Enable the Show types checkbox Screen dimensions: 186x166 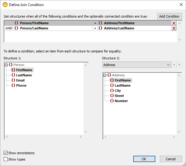(6, 159)
